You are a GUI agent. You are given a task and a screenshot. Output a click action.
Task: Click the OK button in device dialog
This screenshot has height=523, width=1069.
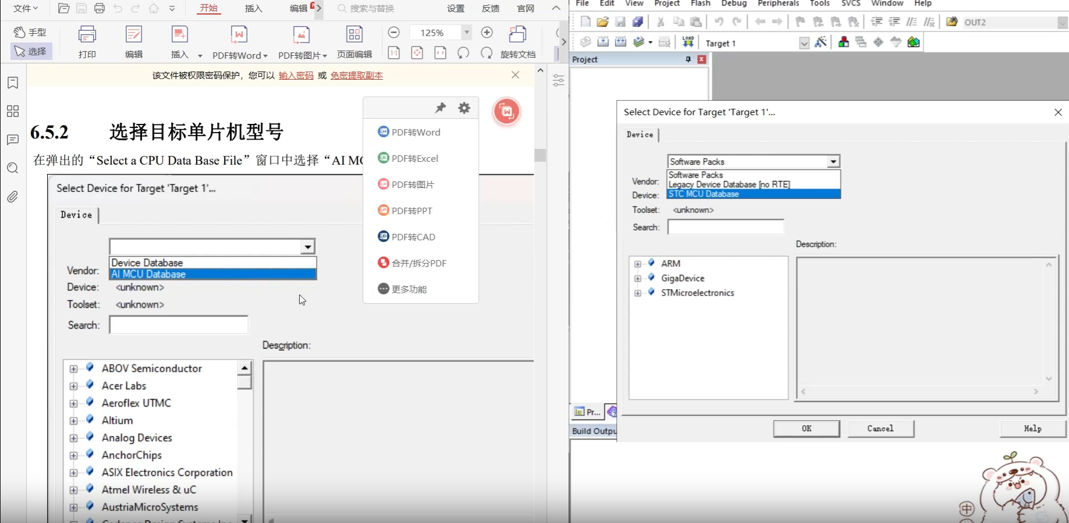click(x=807, y=428)
